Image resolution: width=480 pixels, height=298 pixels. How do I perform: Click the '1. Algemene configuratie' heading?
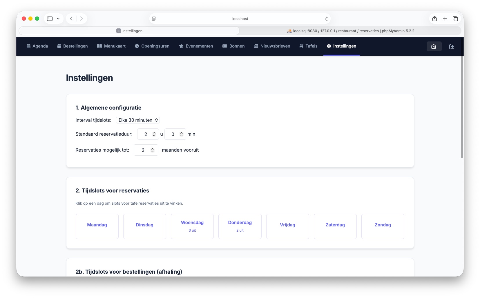pyautogui.click(x=108, y=108)
